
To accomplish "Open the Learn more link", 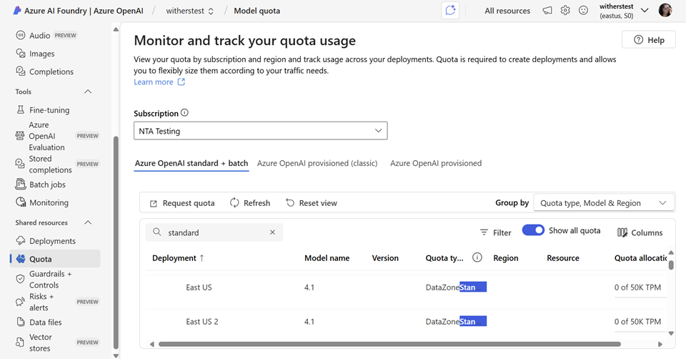I will pyautogui.click(x=159, y=82).
